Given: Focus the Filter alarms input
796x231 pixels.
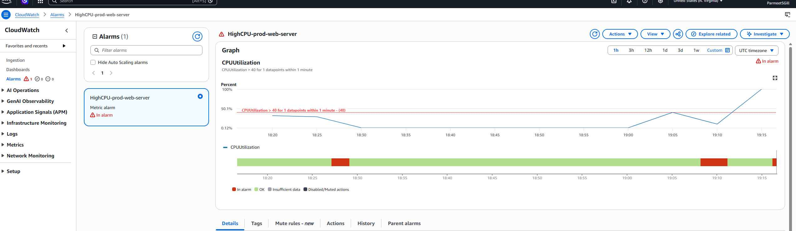Looking at the screenshot, I should [x=146, y=50].
